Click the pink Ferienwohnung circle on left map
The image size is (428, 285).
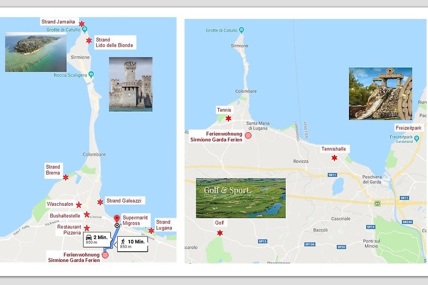click(105, 255)
